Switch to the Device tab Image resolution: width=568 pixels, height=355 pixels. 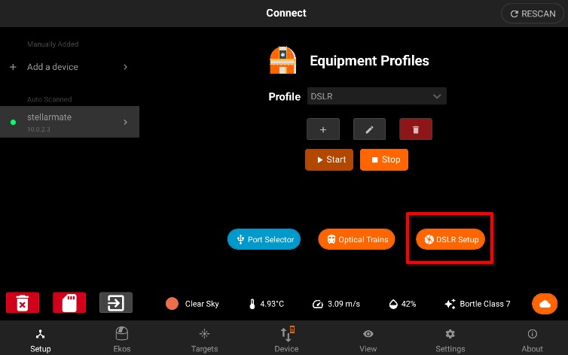(286, 341)
